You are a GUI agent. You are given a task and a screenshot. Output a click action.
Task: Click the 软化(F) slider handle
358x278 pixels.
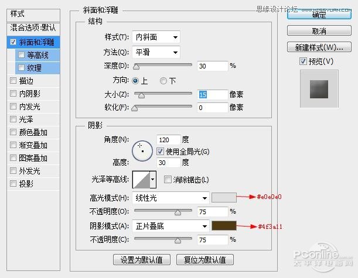[135, 108]
